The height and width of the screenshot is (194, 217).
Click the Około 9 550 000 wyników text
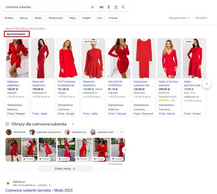pyautogui.click(x=25, y=28)
